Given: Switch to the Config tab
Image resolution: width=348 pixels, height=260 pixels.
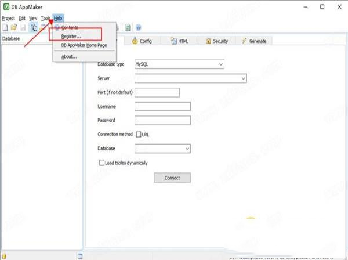Looking at the screenshot, I should click(142, 41).
